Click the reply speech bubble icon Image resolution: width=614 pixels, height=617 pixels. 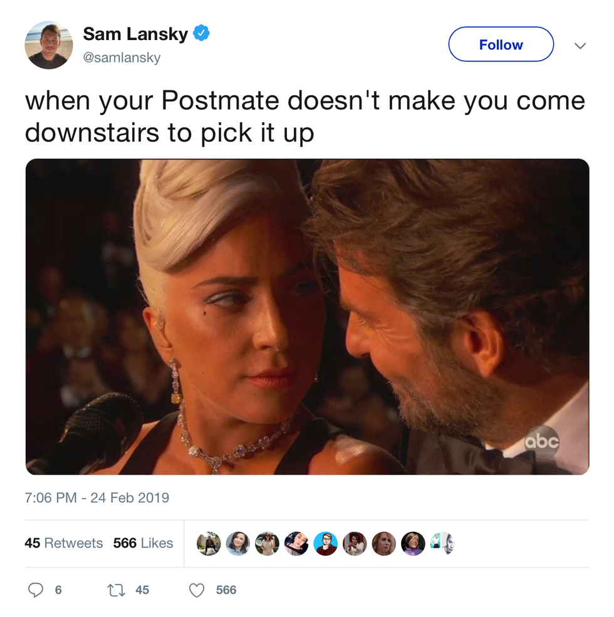point(36,590)
